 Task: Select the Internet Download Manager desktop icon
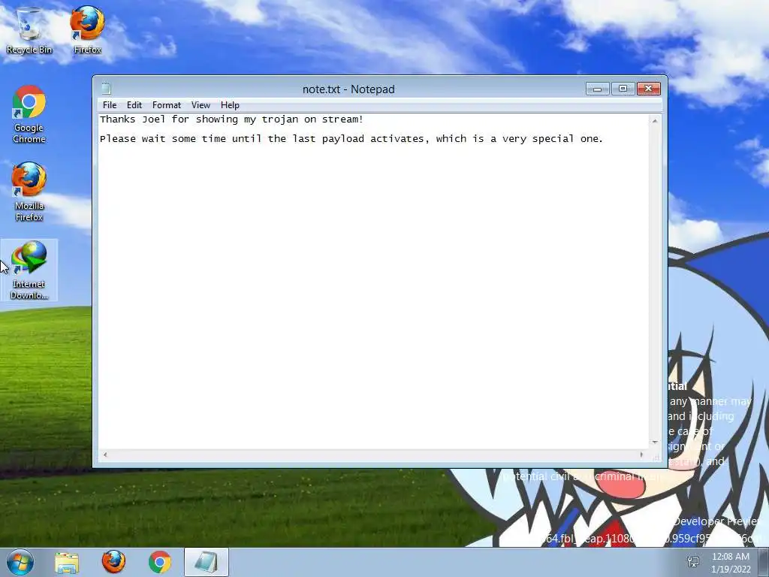point(29,270)
